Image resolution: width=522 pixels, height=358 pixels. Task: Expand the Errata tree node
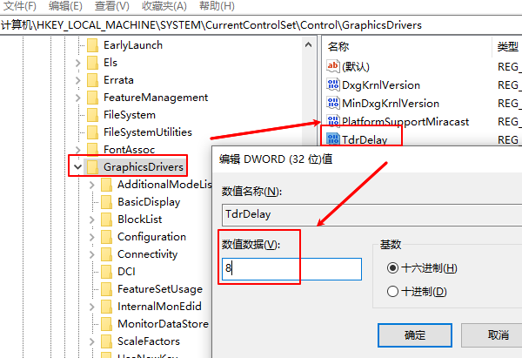tap(78, 80)
